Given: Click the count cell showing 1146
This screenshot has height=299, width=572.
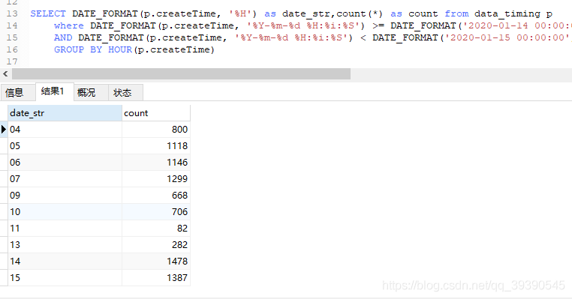Looking at the screenshot, I should pos(156,162).
